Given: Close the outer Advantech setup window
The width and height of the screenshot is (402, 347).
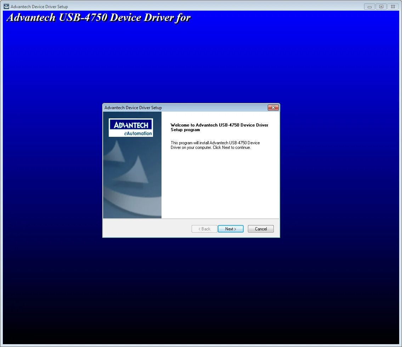Looking at the screenshot, I should pyautogui.click(x=393, y=7).
